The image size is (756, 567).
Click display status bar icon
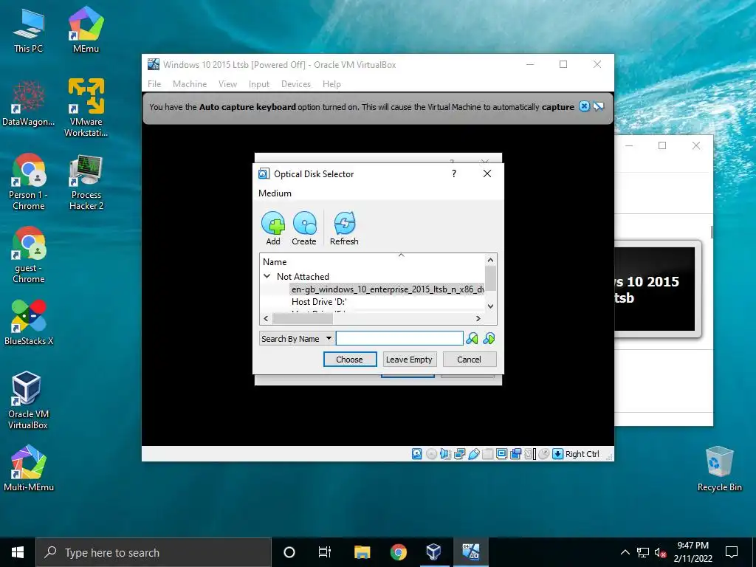coord(501,454)
